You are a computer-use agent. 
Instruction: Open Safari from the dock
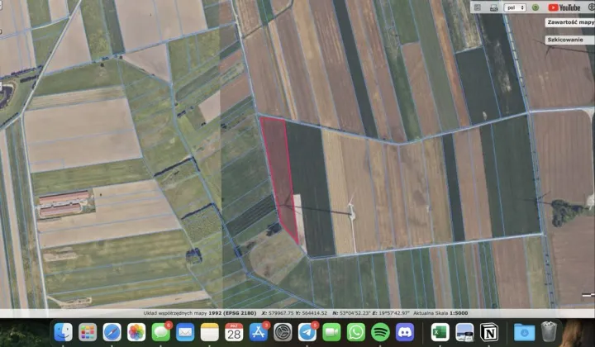(x=112, y=332)
